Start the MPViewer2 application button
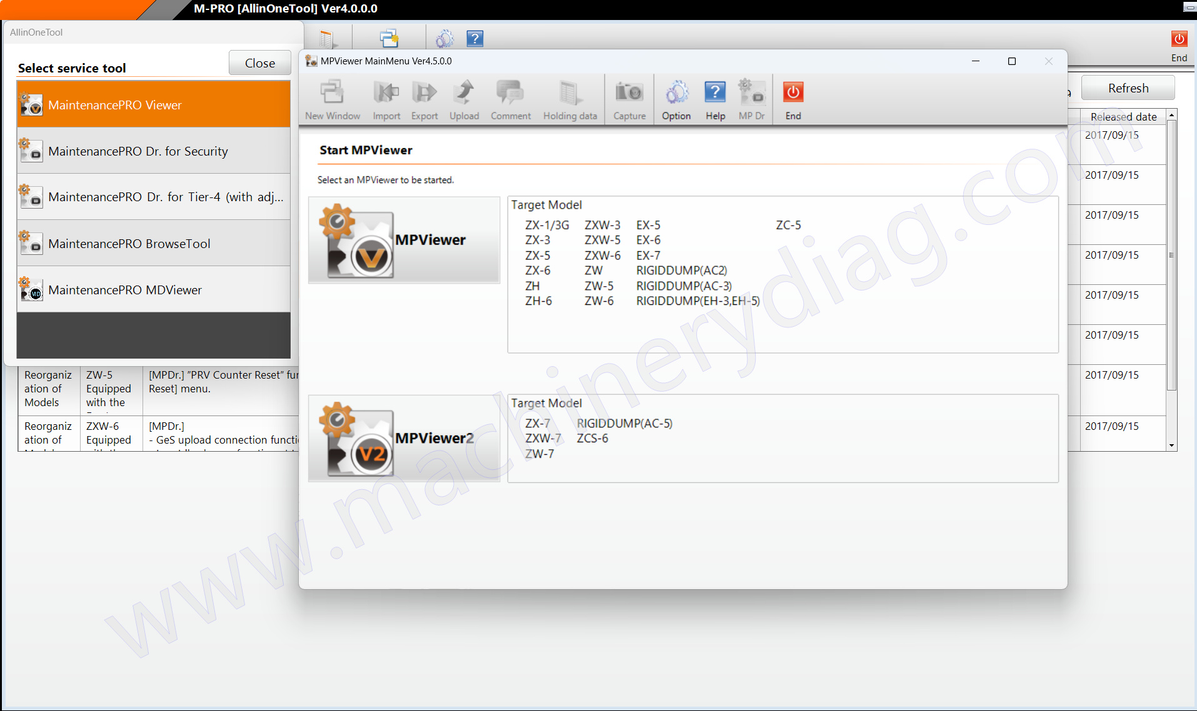 pyautogui.click(x=404, y=438)
